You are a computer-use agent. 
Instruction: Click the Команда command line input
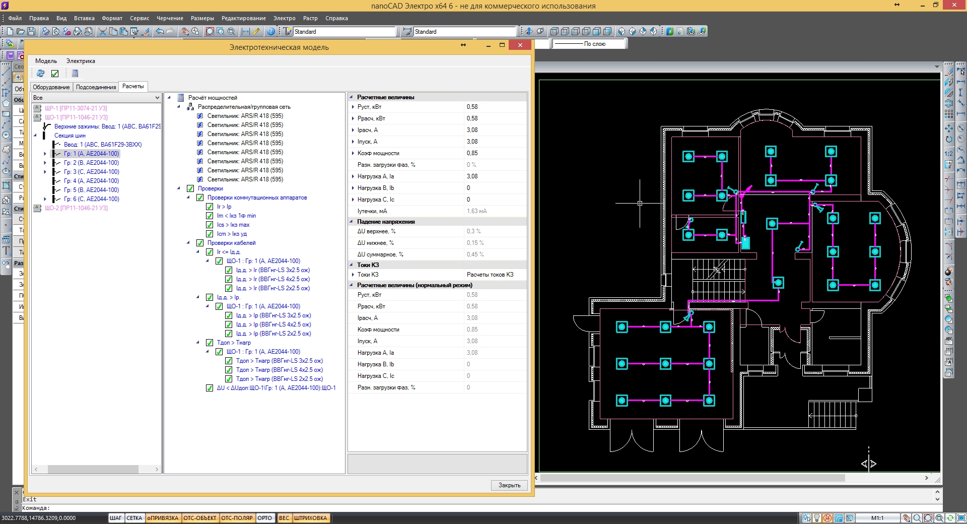pyautogui.click(x=478, y=508)
